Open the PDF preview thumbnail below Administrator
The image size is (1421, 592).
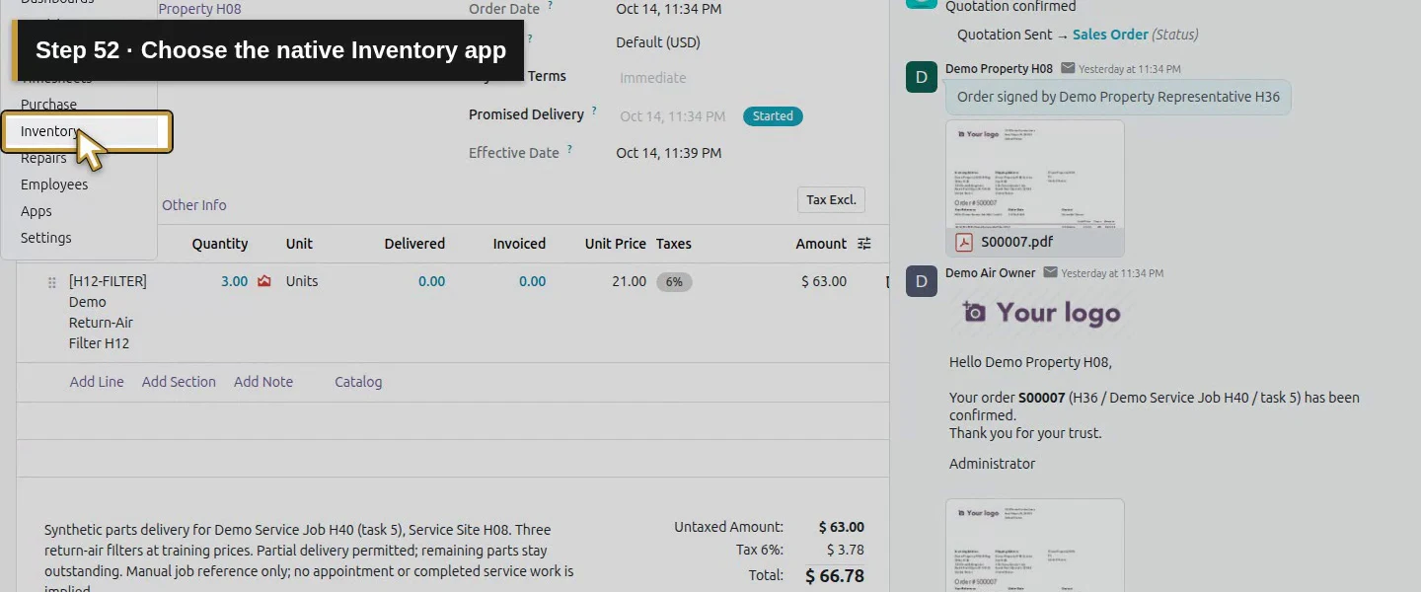click(x=1035, y=545)
